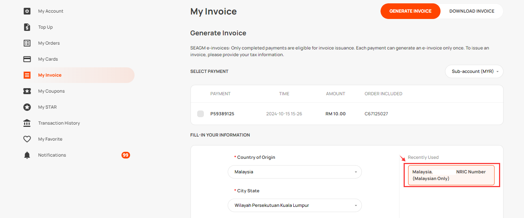Open the Country of Origin dropdown
524x218 pixels.
(295, 172)
